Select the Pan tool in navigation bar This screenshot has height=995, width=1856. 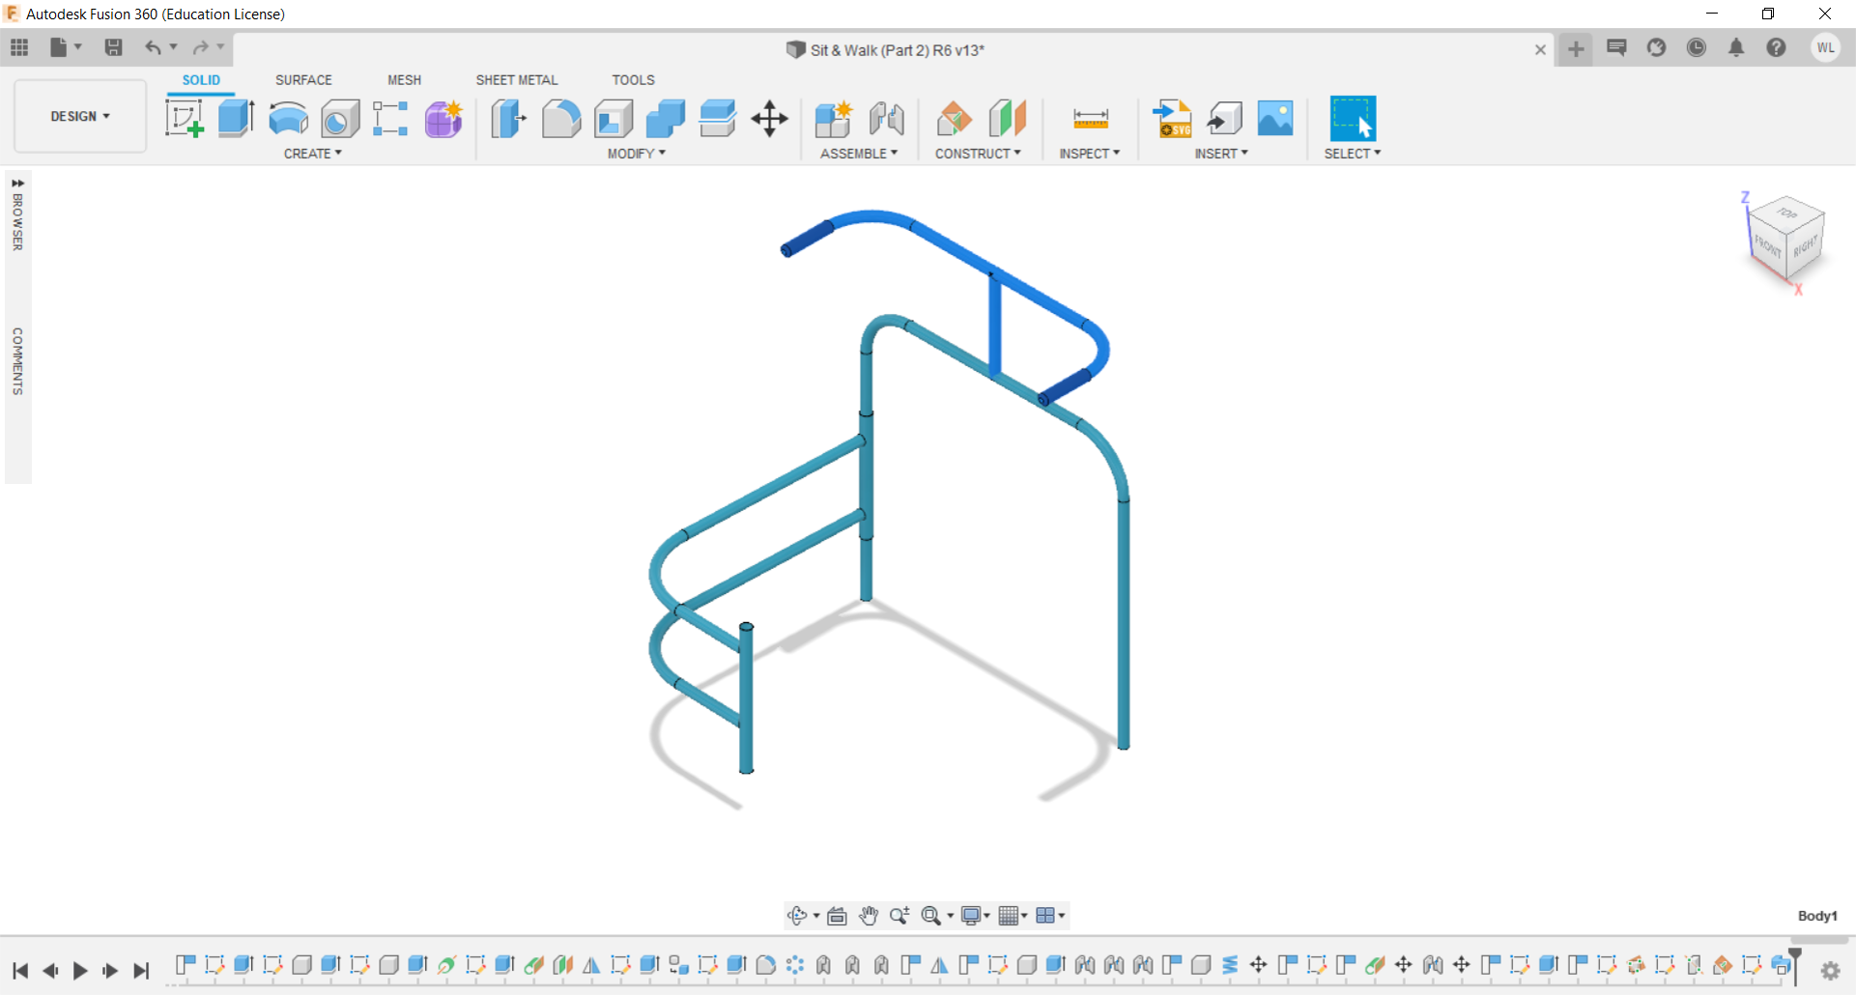[x=868, y=915]
